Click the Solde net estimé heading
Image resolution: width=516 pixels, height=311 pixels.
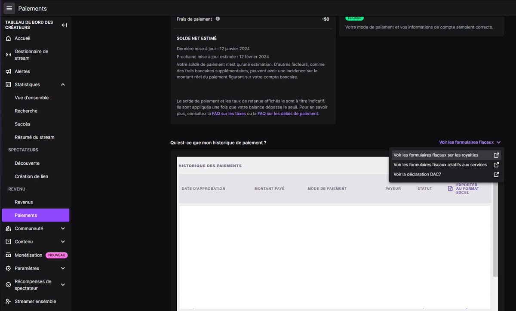[x=197, y=38]
